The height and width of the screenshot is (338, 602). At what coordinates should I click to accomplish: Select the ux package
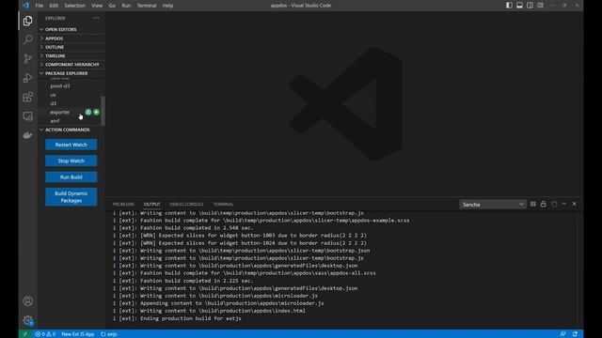[53, 95]
